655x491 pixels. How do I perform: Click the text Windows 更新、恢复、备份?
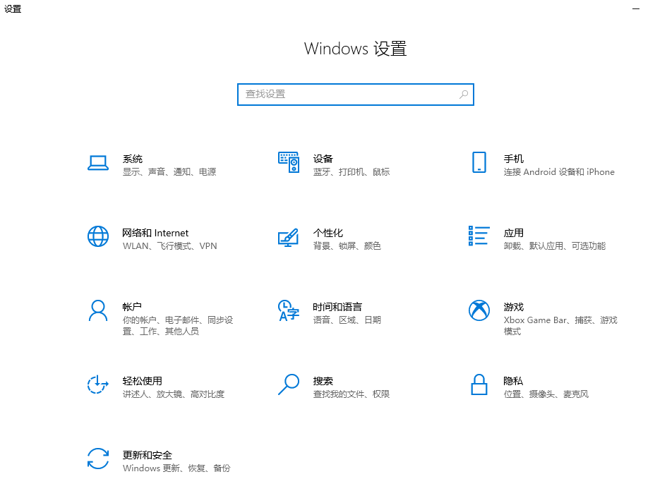pos(176,468)
